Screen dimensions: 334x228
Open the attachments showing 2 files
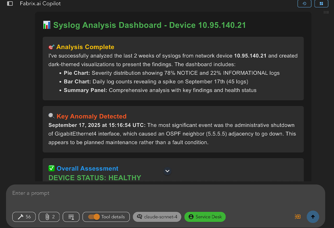pos(49,217)
